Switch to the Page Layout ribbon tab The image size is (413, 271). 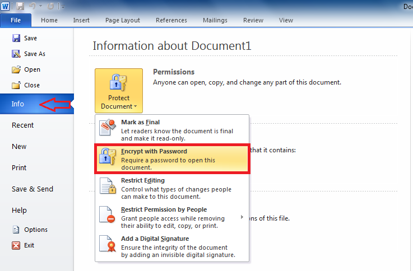122,20
